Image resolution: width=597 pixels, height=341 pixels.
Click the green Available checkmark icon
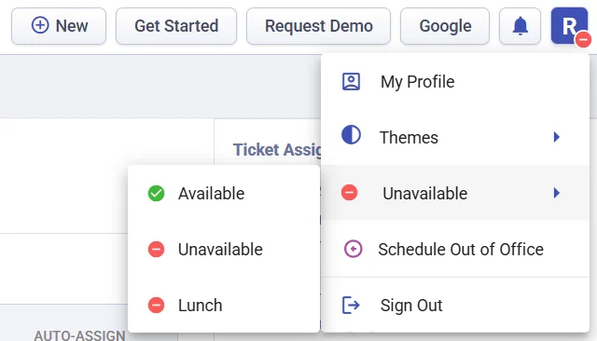pos(156,193)
